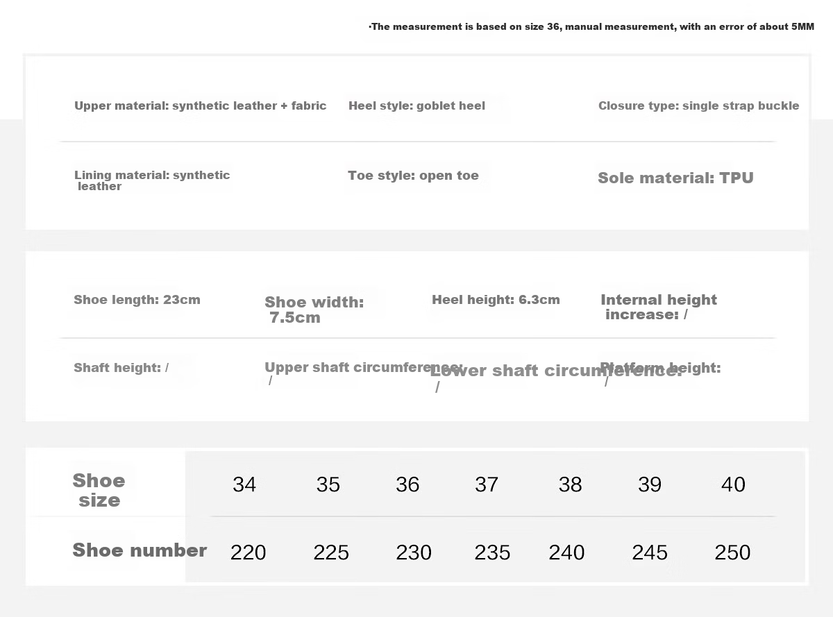Screen dimensions: 833x617
Task: Select shoe size 36
Action: [407, 484]
